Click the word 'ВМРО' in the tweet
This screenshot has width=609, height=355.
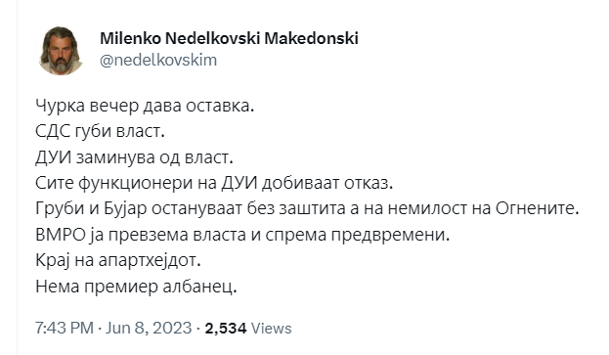[61, 235]
